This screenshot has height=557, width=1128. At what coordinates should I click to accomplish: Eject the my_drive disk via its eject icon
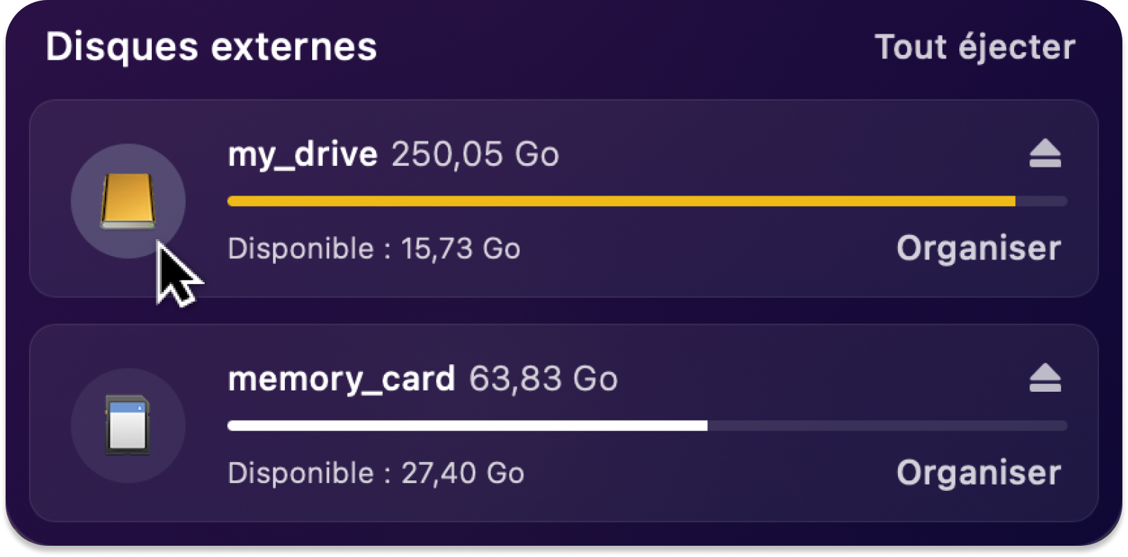click(1045, 153)
